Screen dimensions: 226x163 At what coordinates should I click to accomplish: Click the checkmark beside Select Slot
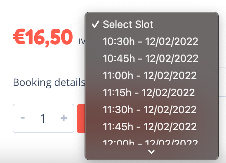tap(96, 24)
